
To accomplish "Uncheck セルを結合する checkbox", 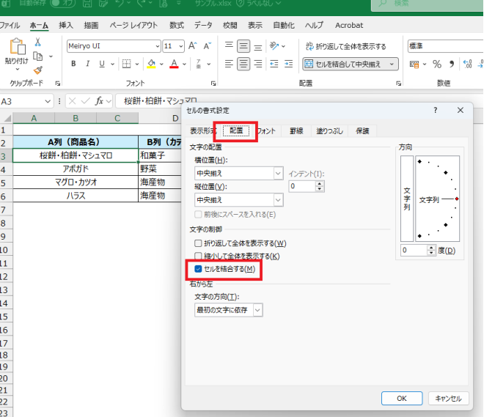I will click(197, 270).
